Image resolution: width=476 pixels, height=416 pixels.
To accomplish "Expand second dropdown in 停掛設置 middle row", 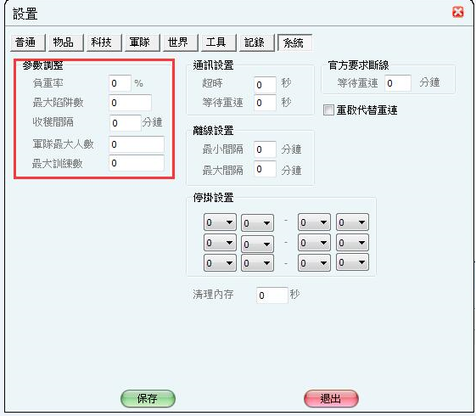I will [x=257, y=244].
